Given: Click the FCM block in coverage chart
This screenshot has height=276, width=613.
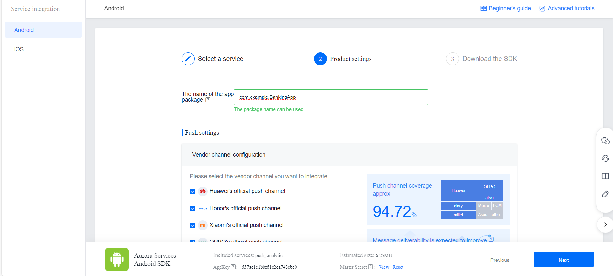Looking at the screenshot, I should point(497,206).
